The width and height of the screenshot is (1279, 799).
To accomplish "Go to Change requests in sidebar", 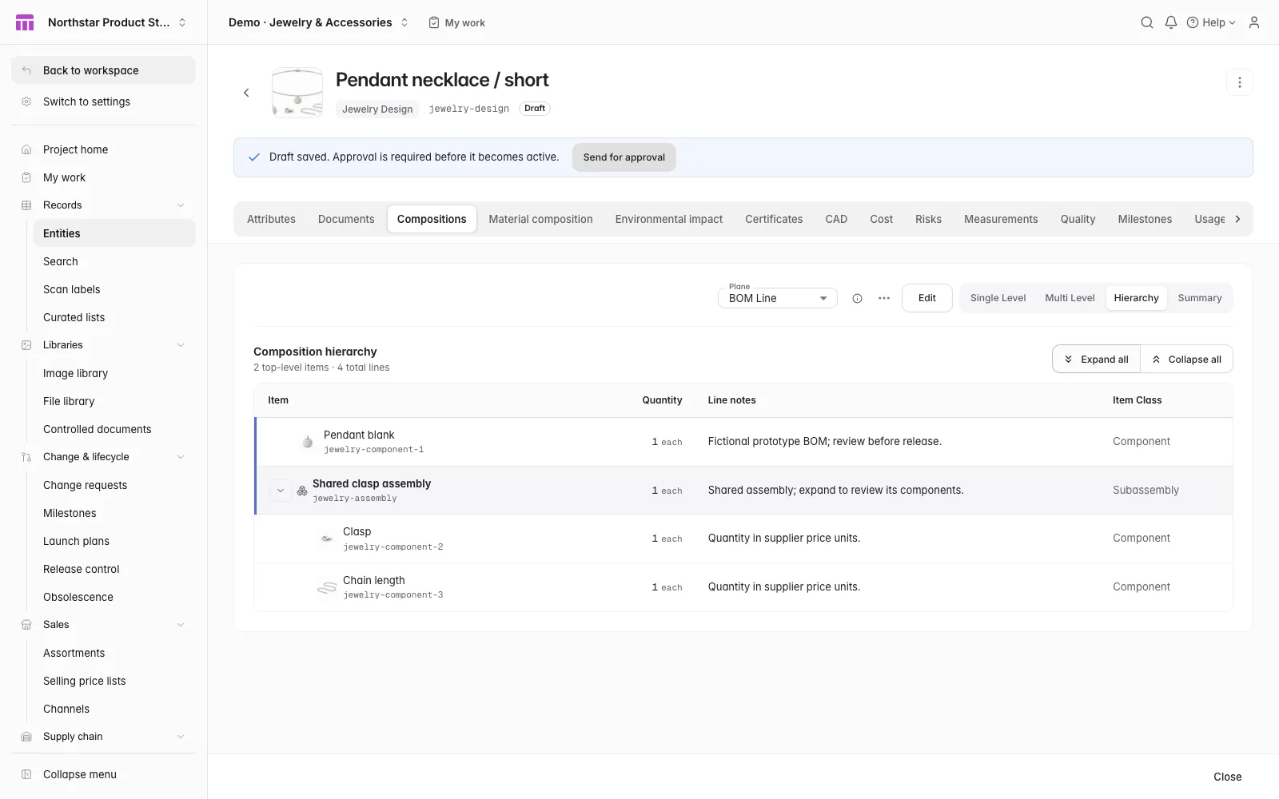I will pos(114,485).
